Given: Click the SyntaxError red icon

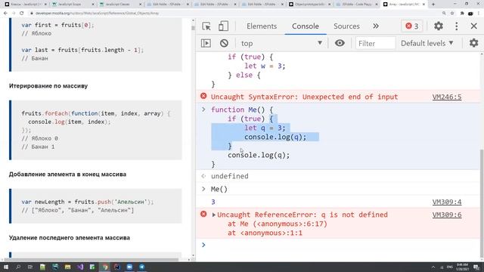Looking at the screenshot, I should click(x=203, y=96).
